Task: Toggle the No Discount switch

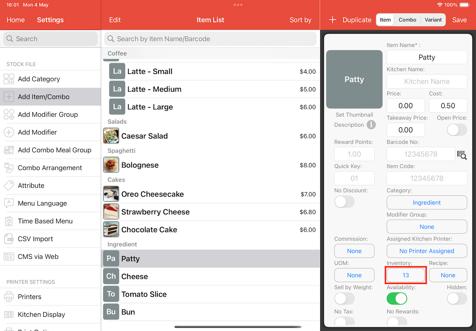Action: (344, 202)
